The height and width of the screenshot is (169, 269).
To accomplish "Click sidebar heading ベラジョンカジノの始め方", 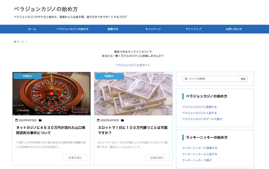I will click(x=206, y=96).
